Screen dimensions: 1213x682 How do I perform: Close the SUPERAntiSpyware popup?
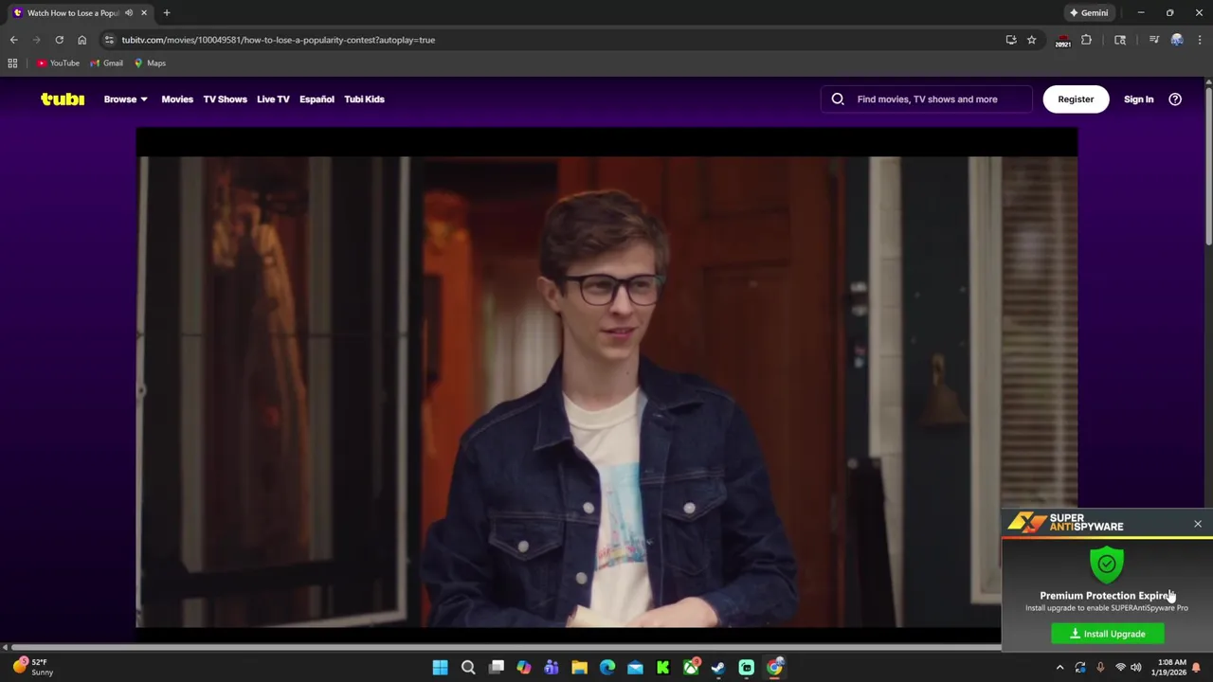[1198, 524]
